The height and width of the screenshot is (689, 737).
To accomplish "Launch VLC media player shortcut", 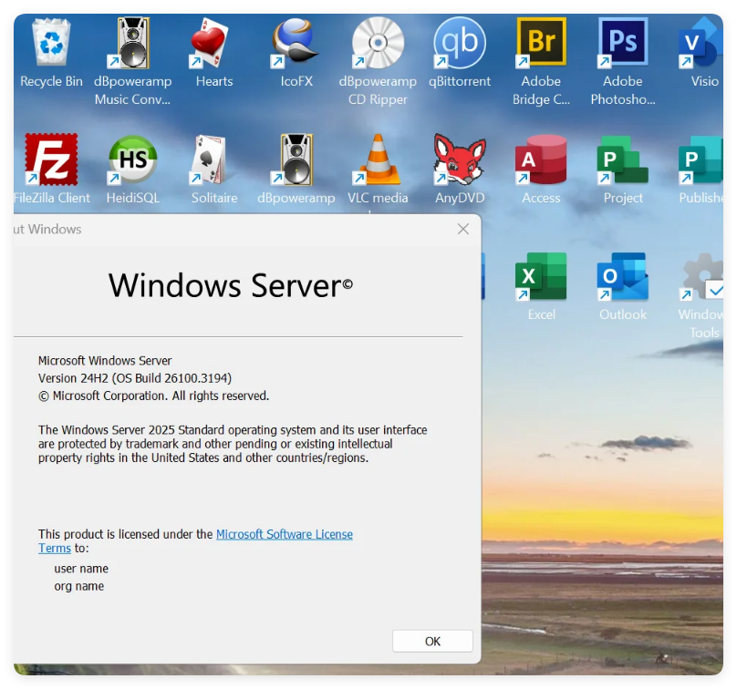I will click(378, 159).
